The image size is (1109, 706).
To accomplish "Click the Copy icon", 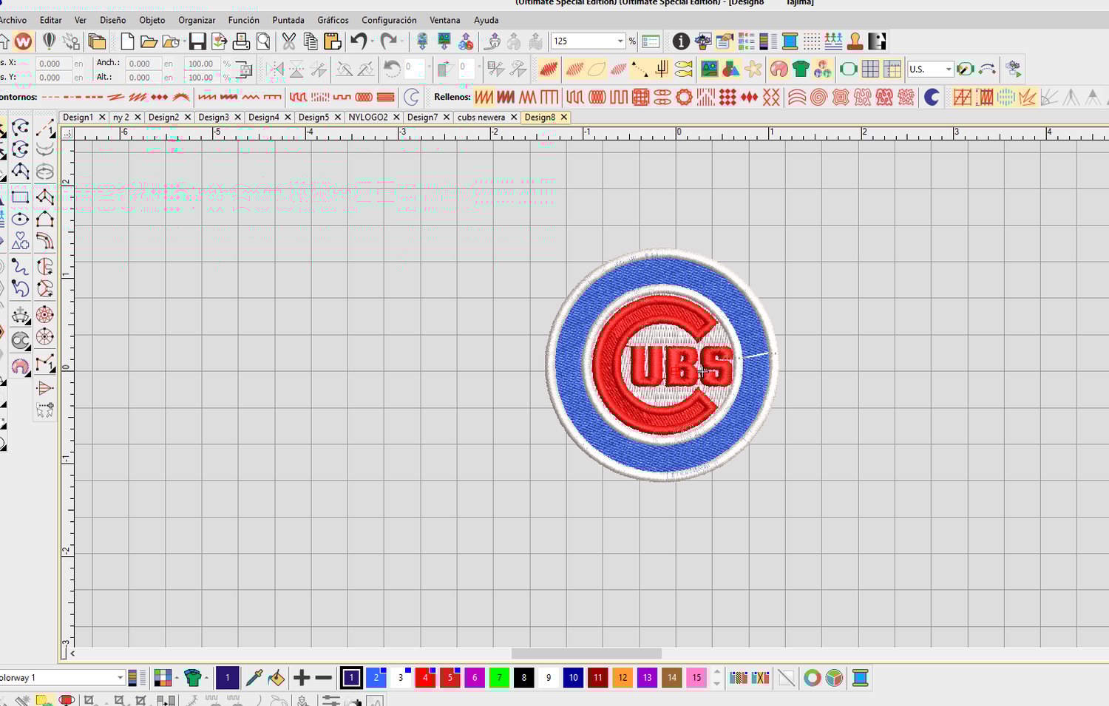I will click(x=311, y=41).
